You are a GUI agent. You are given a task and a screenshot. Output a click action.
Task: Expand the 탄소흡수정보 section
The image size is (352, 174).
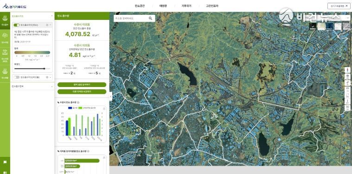[x=32, y=86]
